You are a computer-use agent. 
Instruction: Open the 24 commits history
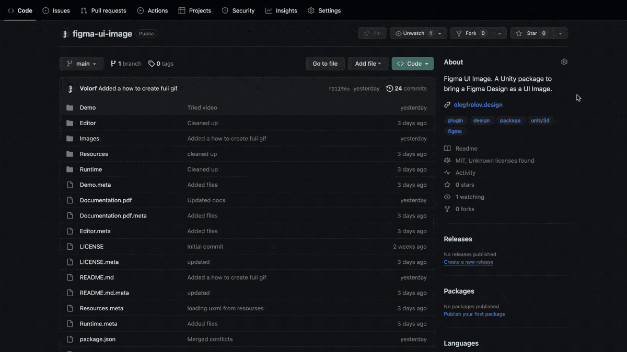coord(407,89)
